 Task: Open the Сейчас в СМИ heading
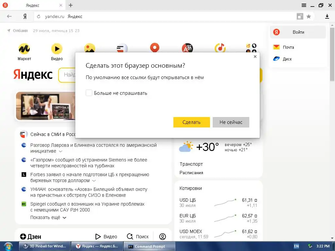(x=53, y=134)
